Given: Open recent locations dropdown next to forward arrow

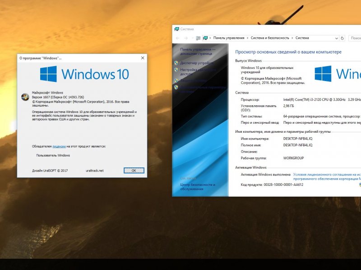Looking at the screenshot, I should click(x=192, y=38).
